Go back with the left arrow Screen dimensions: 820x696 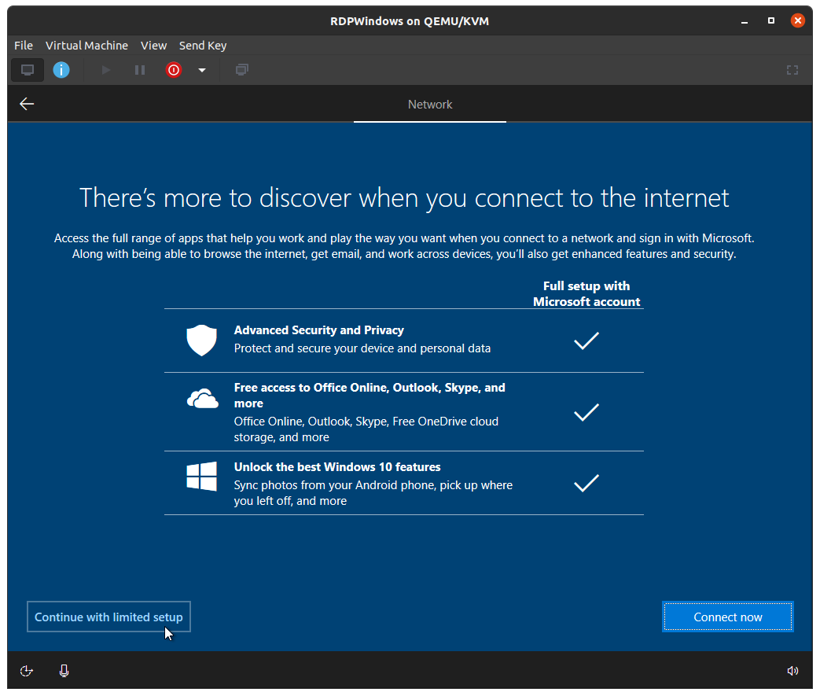tap(27, 104)
